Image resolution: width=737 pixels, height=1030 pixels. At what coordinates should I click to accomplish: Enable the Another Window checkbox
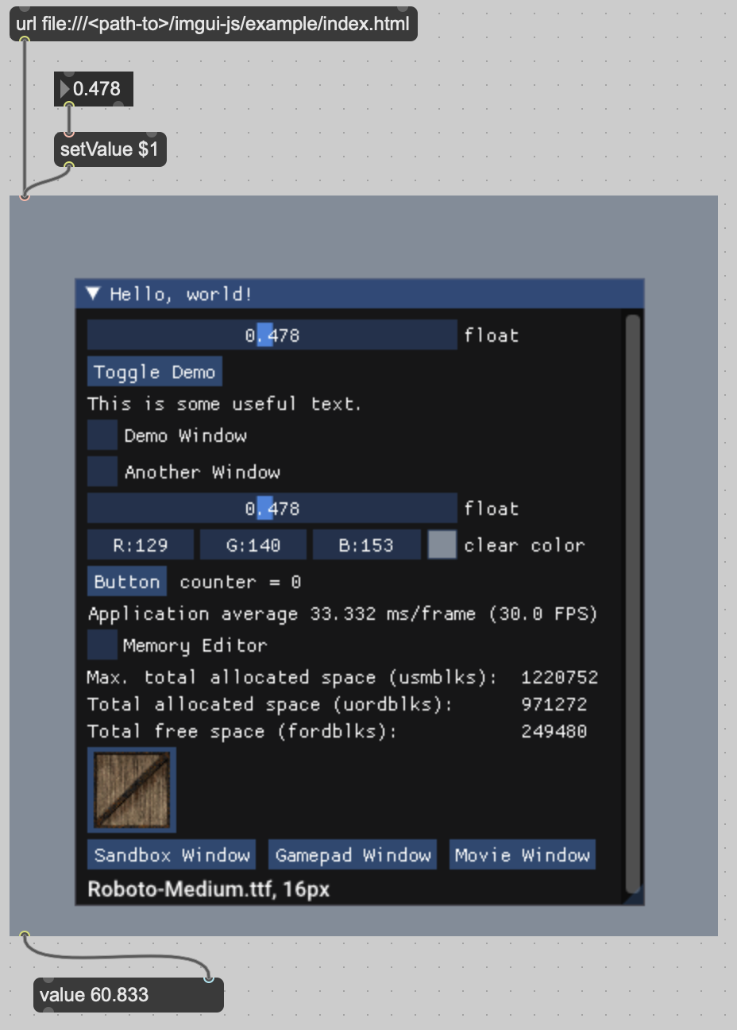[102, 472]
